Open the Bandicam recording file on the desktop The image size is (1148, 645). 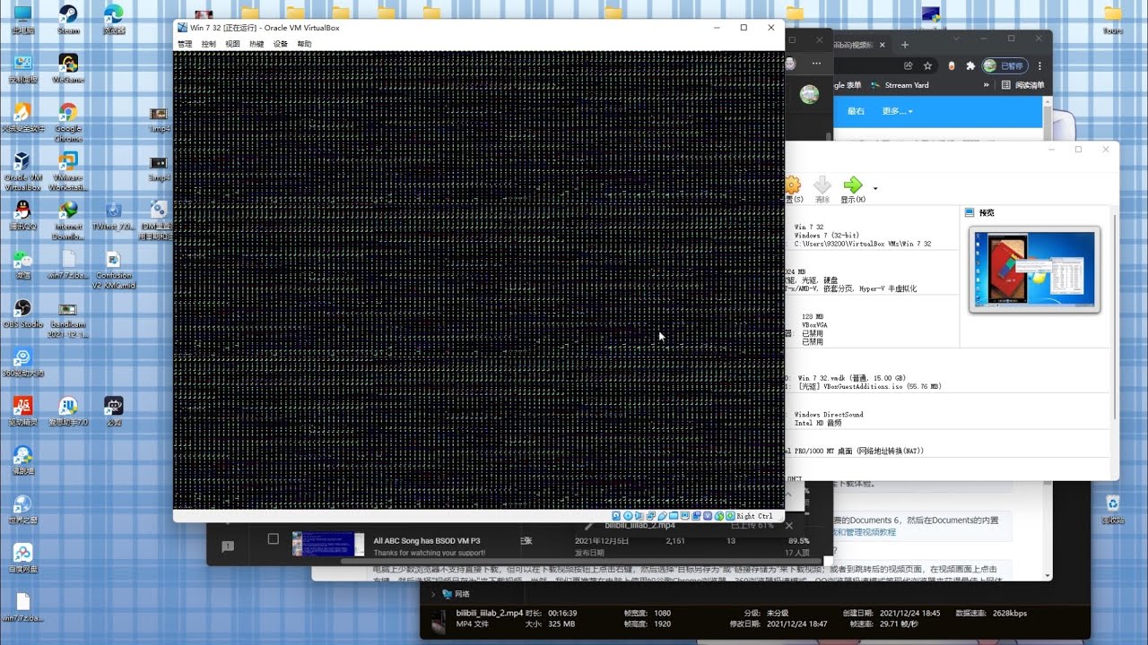pyautogui.click(x=68, y=320)
